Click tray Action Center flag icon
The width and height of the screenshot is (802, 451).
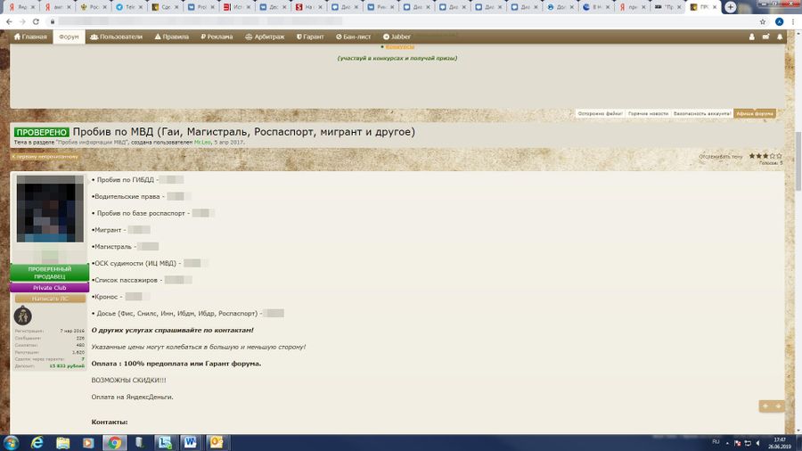(737, 443)
